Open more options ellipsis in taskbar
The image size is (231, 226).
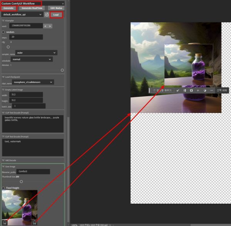coord(211,90)
